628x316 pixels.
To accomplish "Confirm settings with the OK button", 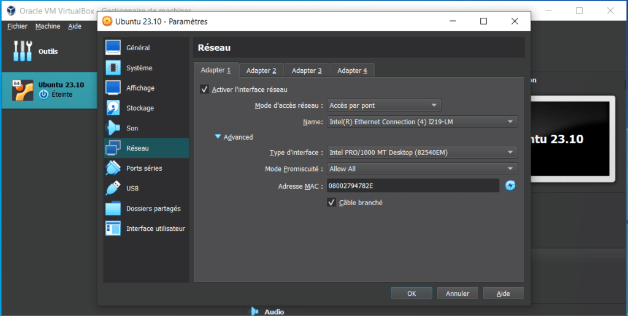I will (412, 293).
